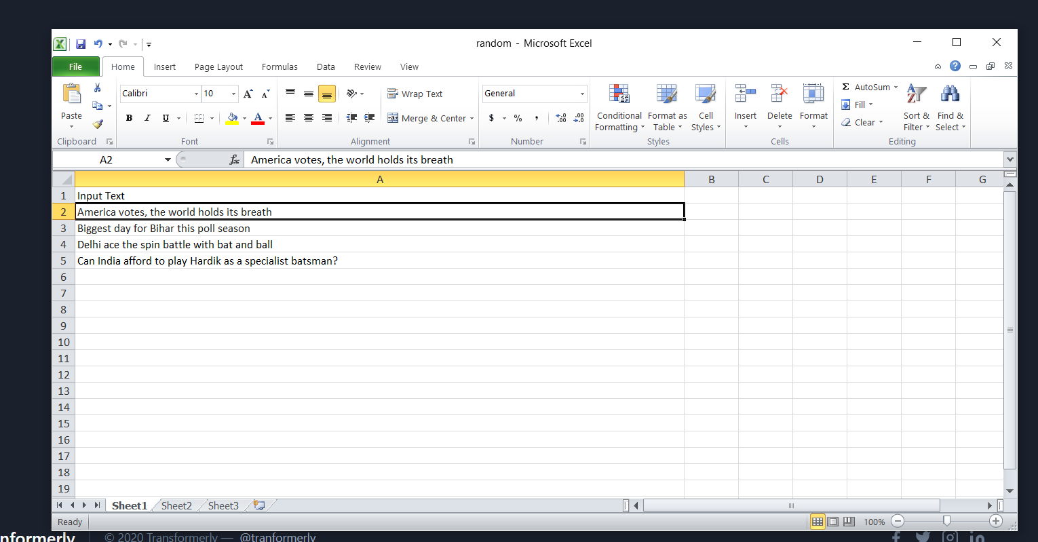Top-align the cell contents

(x=290, y=93)
